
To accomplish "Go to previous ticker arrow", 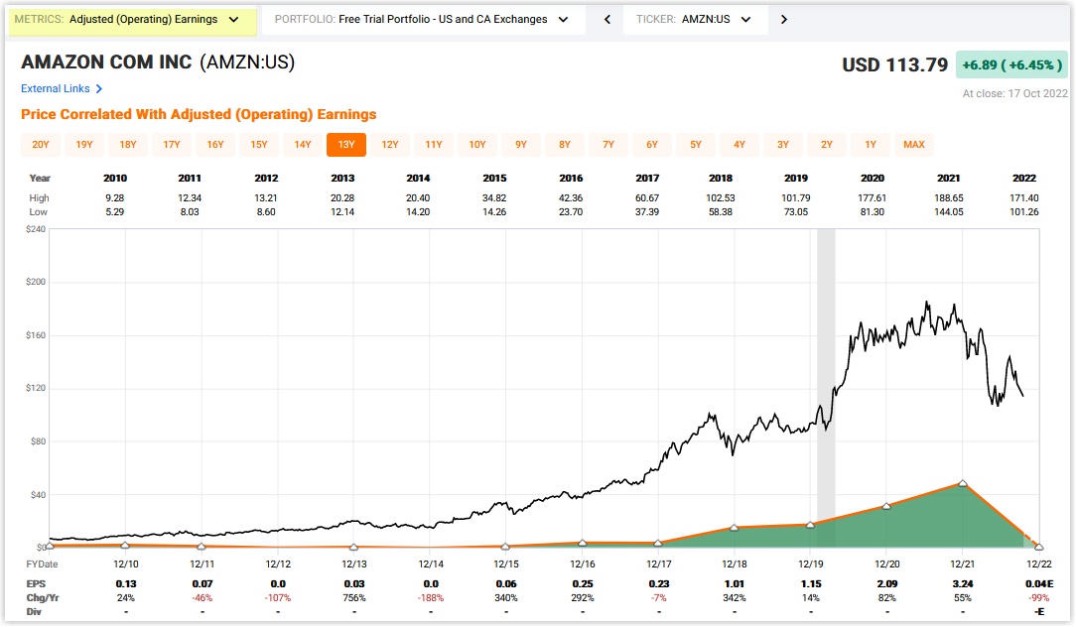I will (607, 20).
